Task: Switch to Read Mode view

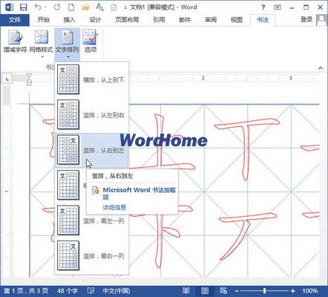Action: click(186, 291)
